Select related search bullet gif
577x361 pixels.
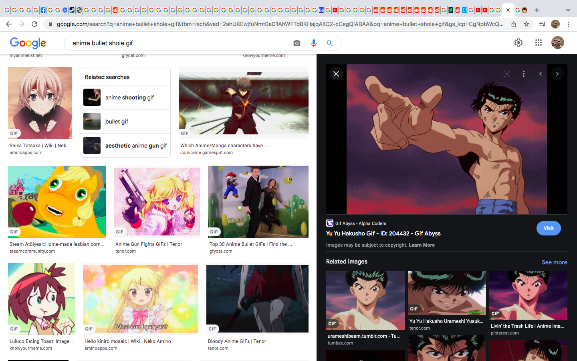pyautogui.click(x=125, y=122)
